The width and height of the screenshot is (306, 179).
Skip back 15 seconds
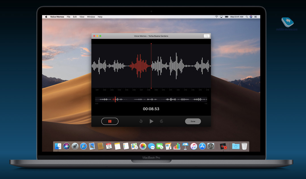tap(141, 121)
